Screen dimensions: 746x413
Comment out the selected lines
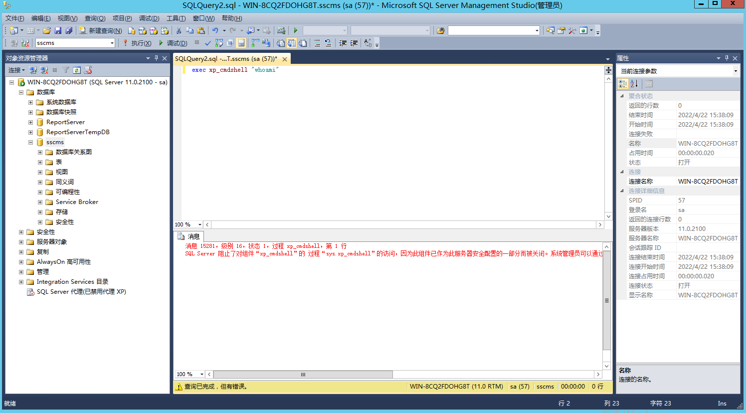317,43
